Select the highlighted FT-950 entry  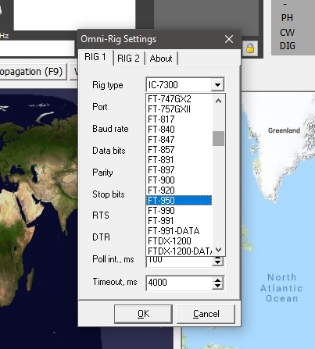(x=179, y=201)
